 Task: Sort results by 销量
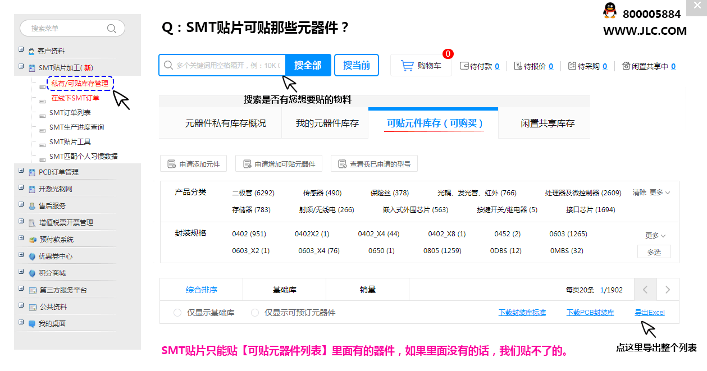tap(367, 290)
